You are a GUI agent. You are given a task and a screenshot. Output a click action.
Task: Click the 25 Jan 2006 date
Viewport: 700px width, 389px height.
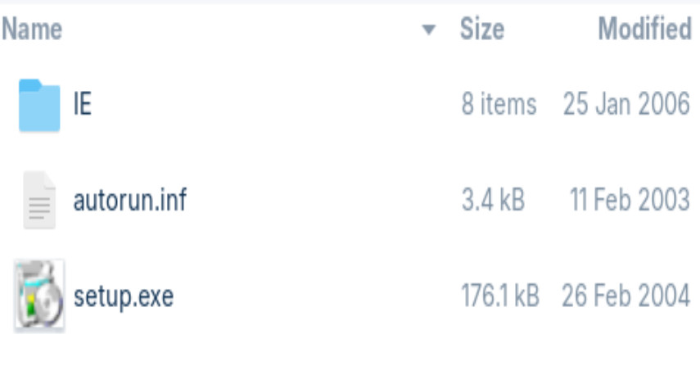tap(626, 106)
